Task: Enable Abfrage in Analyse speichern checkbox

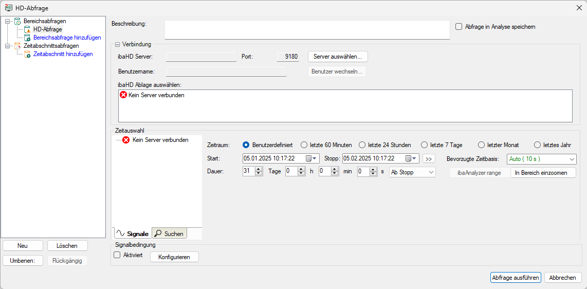Action: [x=459, y=27]
